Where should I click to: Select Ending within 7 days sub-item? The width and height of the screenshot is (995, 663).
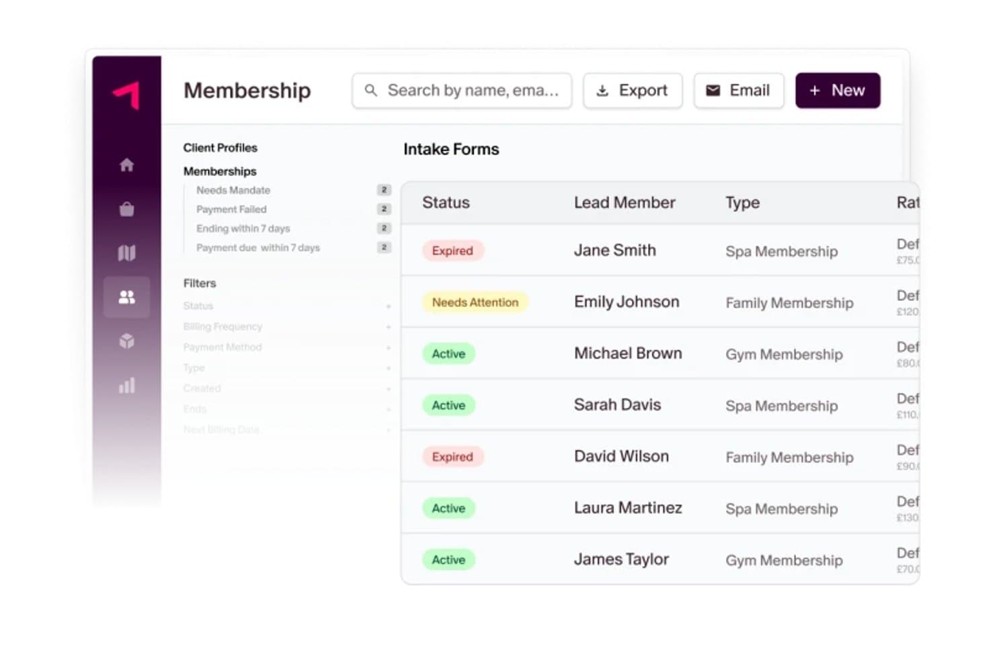[x=243, y=228]
